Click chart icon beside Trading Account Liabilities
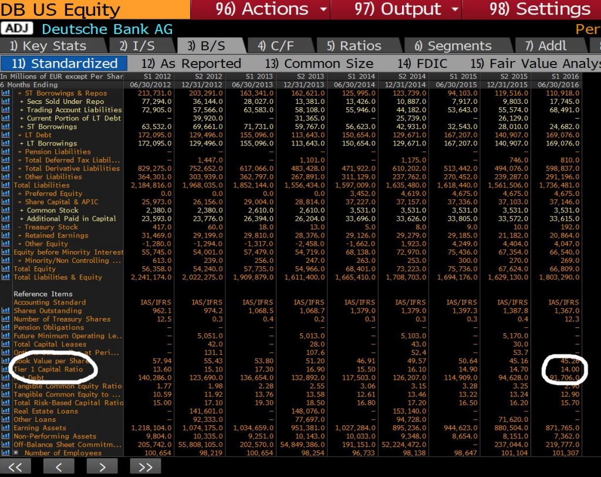 coord(6,110)
